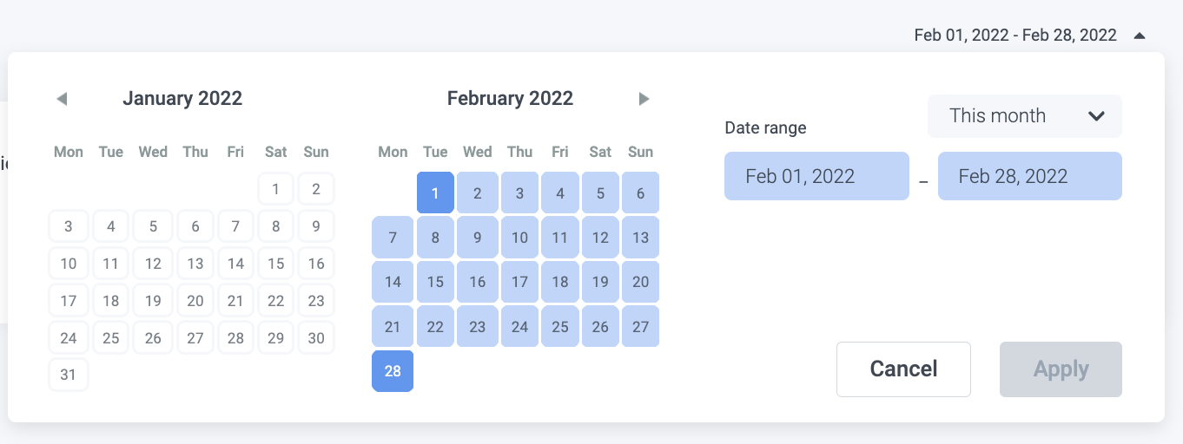Click the Feb 28, 2022 end date field

[x=1029, y=176]
